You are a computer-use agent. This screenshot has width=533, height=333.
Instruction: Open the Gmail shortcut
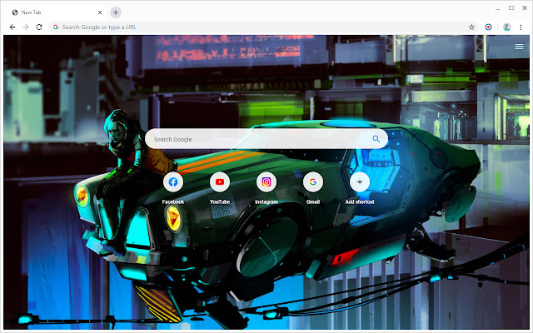[313, 182]
